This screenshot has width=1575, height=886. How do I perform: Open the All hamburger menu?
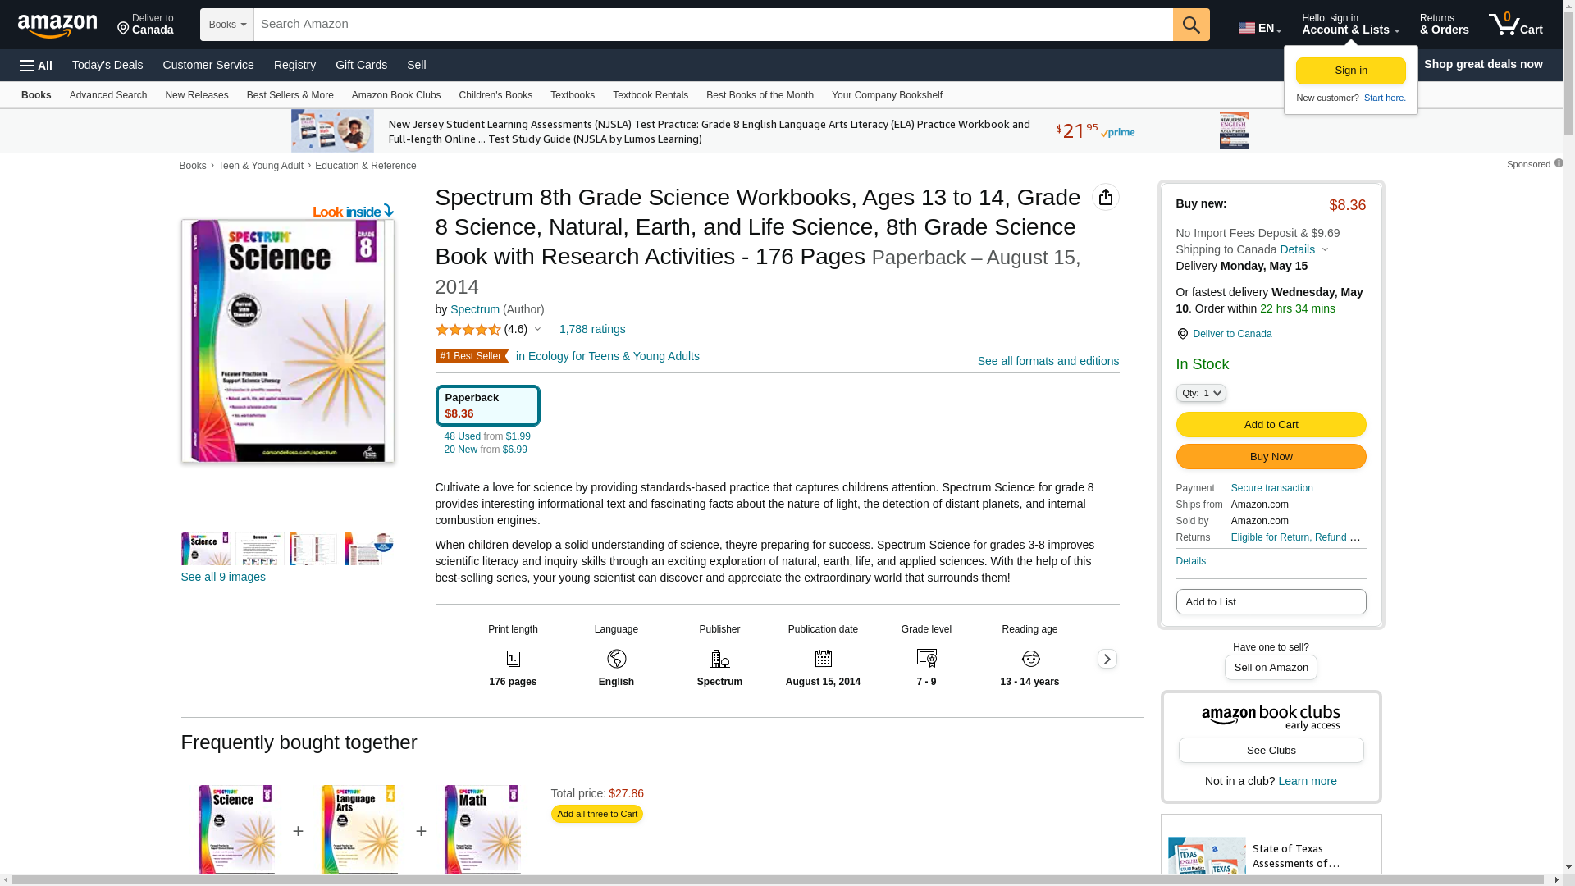[36, 66]
